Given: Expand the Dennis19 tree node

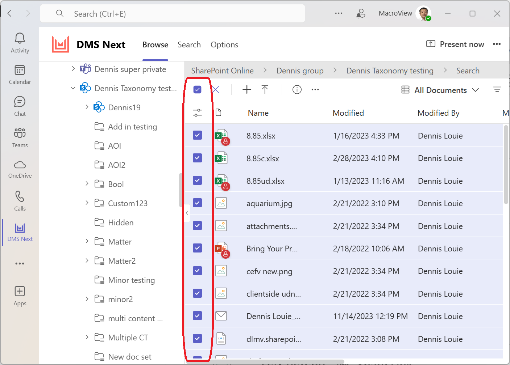Looking at the screenshot, I should tap(87, 107).
